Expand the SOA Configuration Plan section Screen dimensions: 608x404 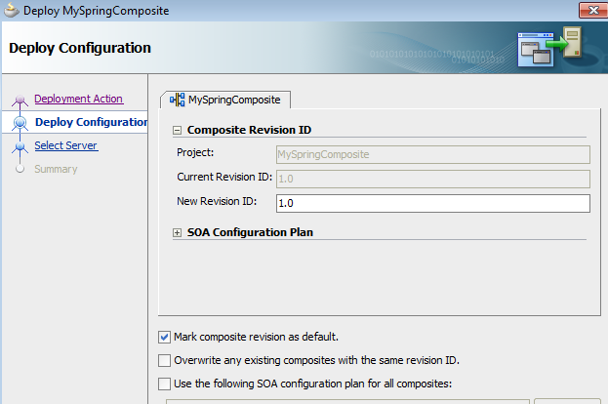pos(178,232)
